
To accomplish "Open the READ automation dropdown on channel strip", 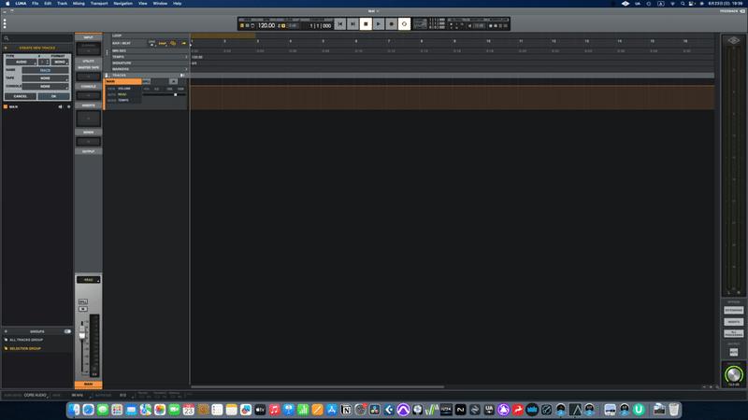I will [88, 279].
